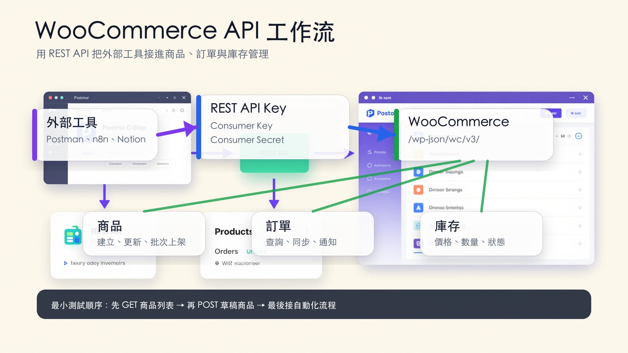Click the WIR niaclorreer text

point(241,263)
